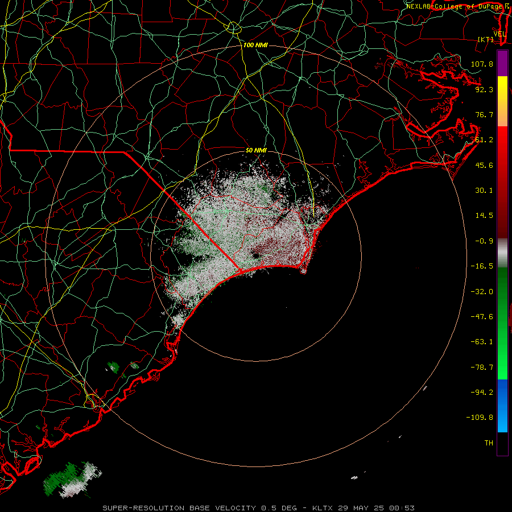Viewport: 512px width, 512px height.
Task: Click the -109.8 scale value
Action: 480,418
